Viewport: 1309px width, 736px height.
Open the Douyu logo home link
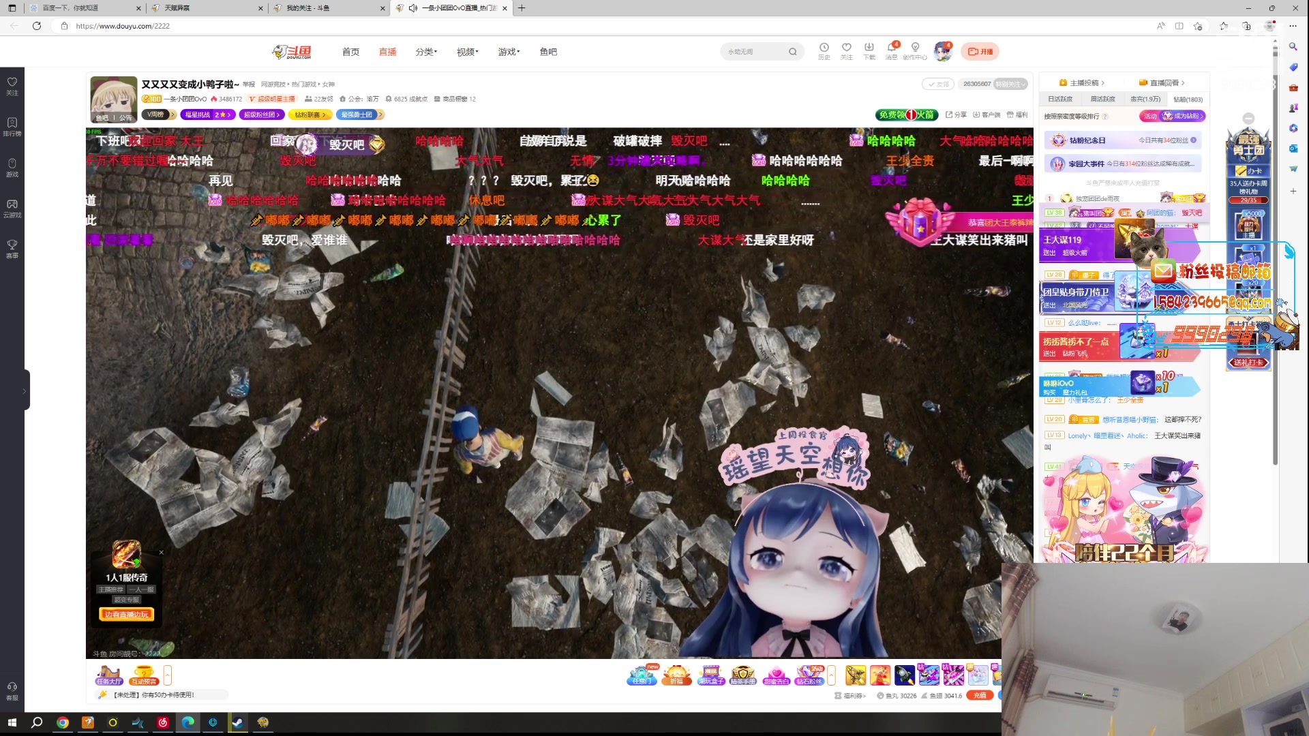(292, 52)
